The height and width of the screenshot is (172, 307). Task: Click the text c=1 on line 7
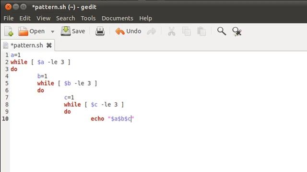coord(69,97)
